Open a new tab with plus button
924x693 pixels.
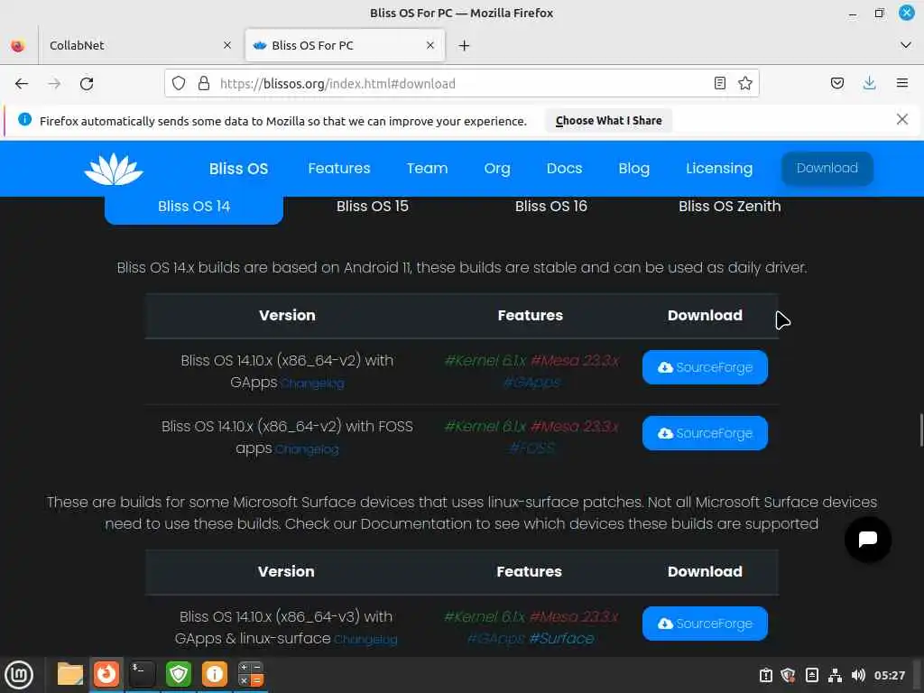coord(464,45)
